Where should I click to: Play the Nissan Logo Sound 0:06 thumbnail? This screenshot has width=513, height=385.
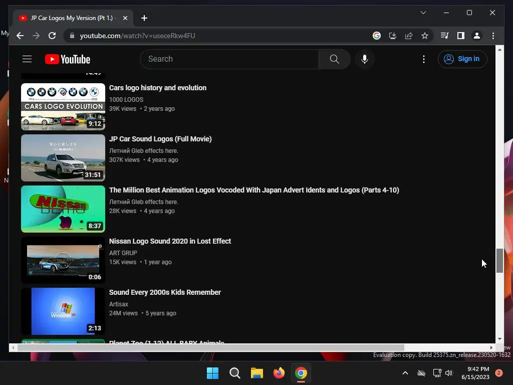63,260
